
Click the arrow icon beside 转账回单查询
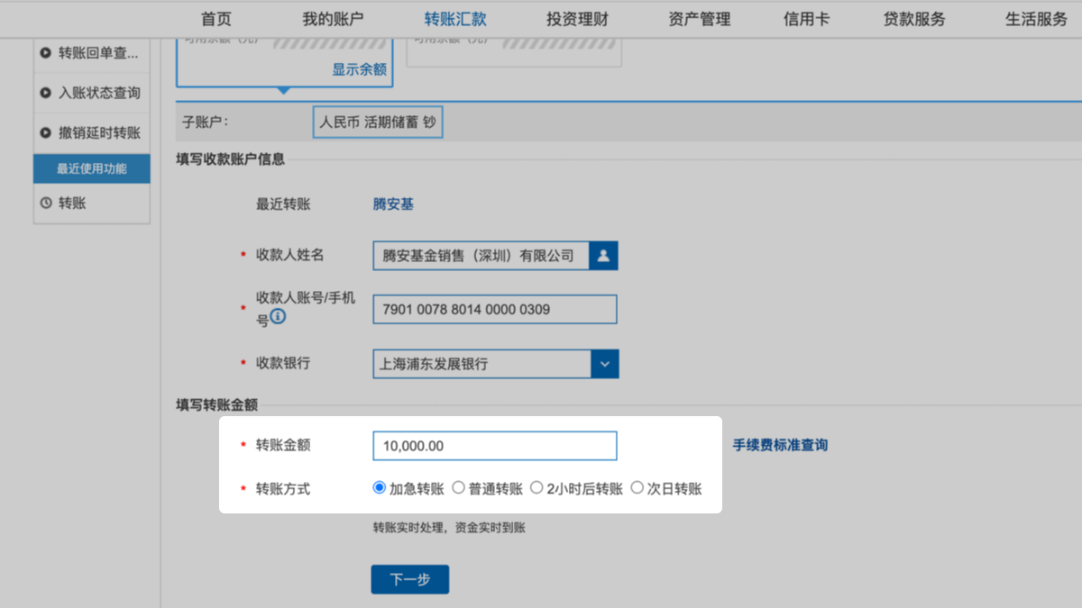[46, 53]
